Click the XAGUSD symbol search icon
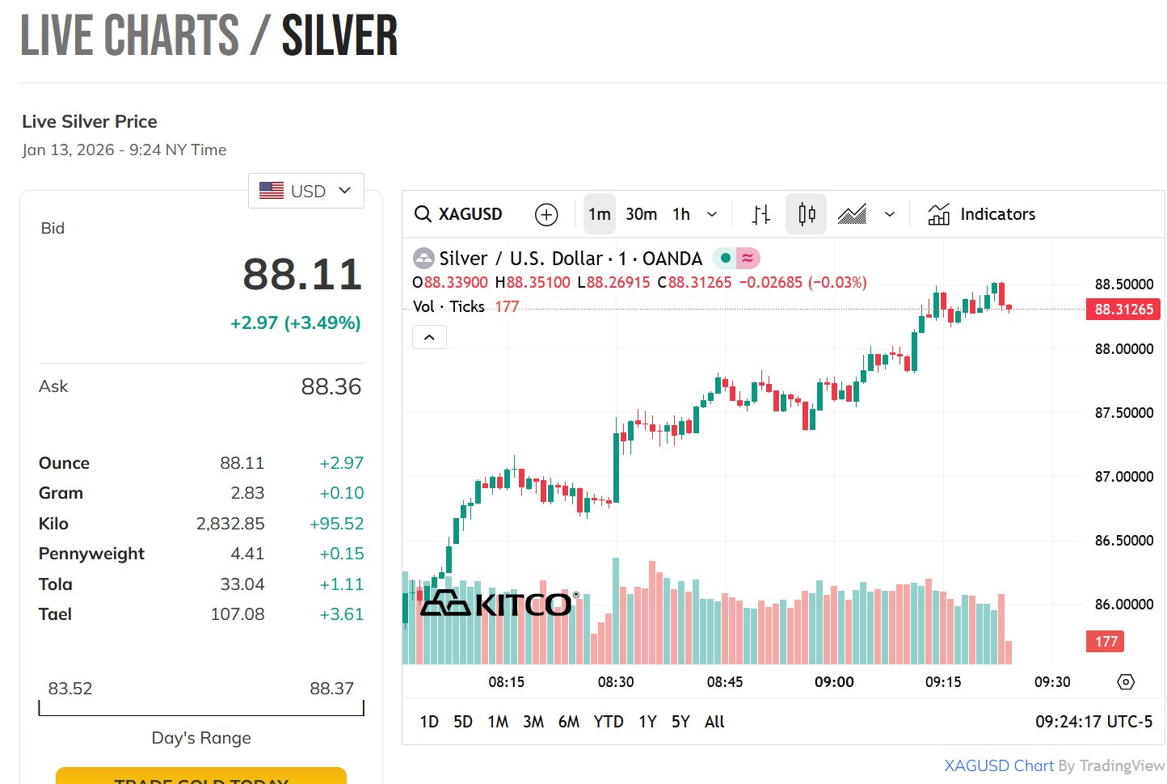1167x784 pixels. tap(423, 214)
